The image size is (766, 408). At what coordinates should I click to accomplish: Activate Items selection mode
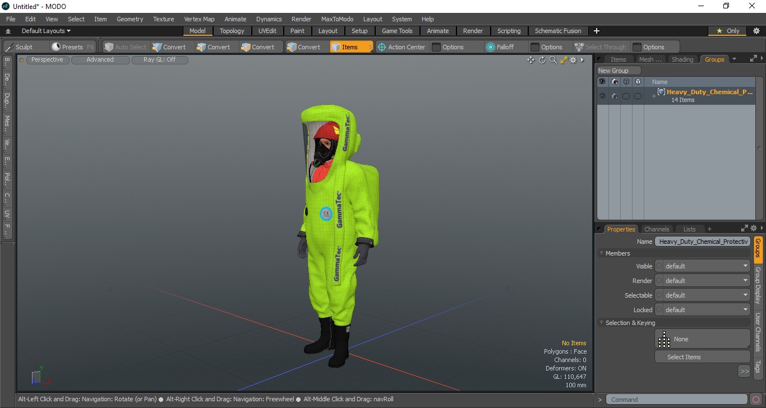(350, 47)
